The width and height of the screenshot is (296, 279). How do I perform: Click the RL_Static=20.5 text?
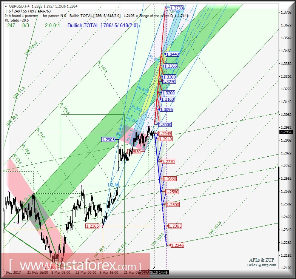point(17,20)
